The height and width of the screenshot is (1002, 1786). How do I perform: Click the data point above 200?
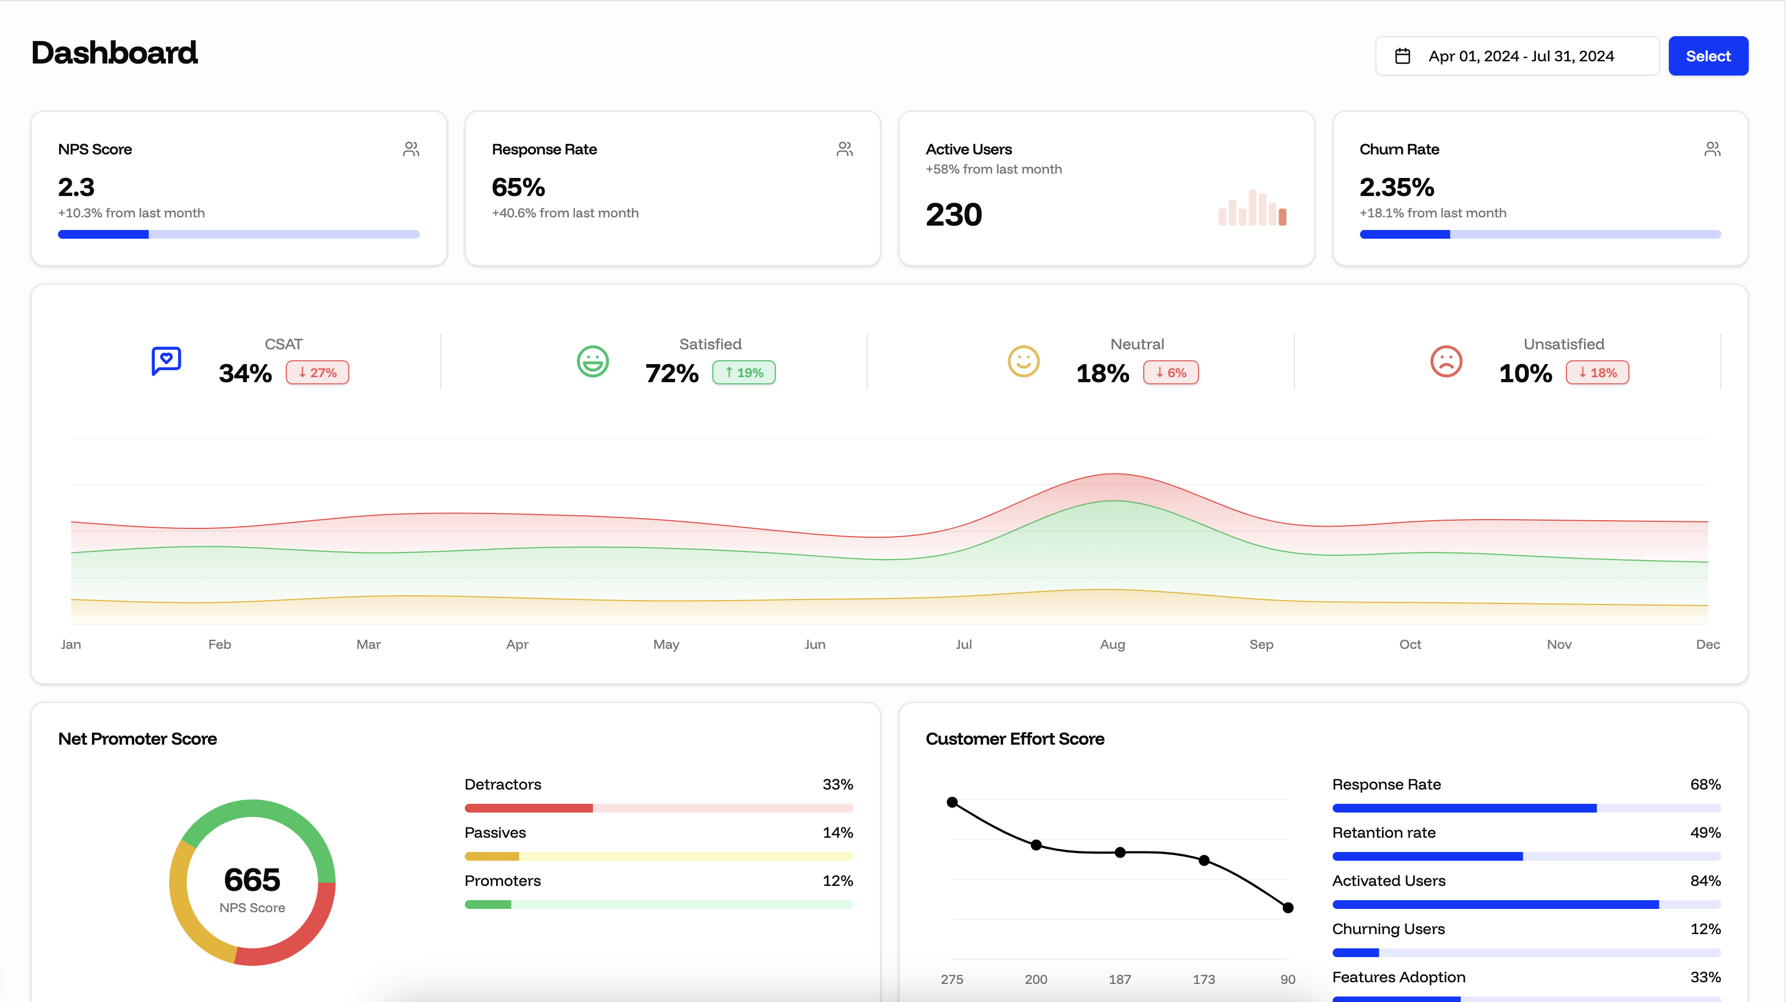click(1036, 845)
